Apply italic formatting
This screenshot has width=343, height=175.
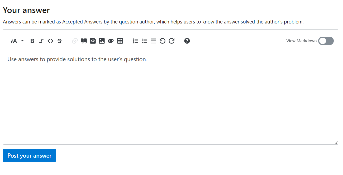(41, 41)
